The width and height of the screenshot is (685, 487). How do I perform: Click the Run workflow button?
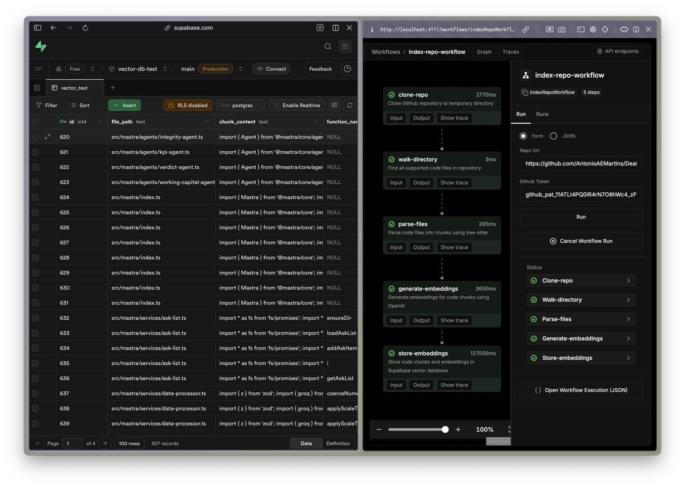pyautogui.click(x=581, y=217)
